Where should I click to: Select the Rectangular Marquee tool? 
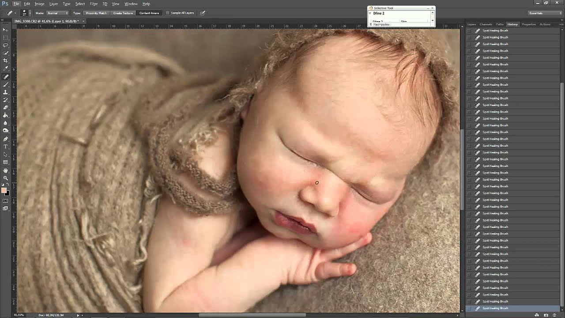pos(6,38)
